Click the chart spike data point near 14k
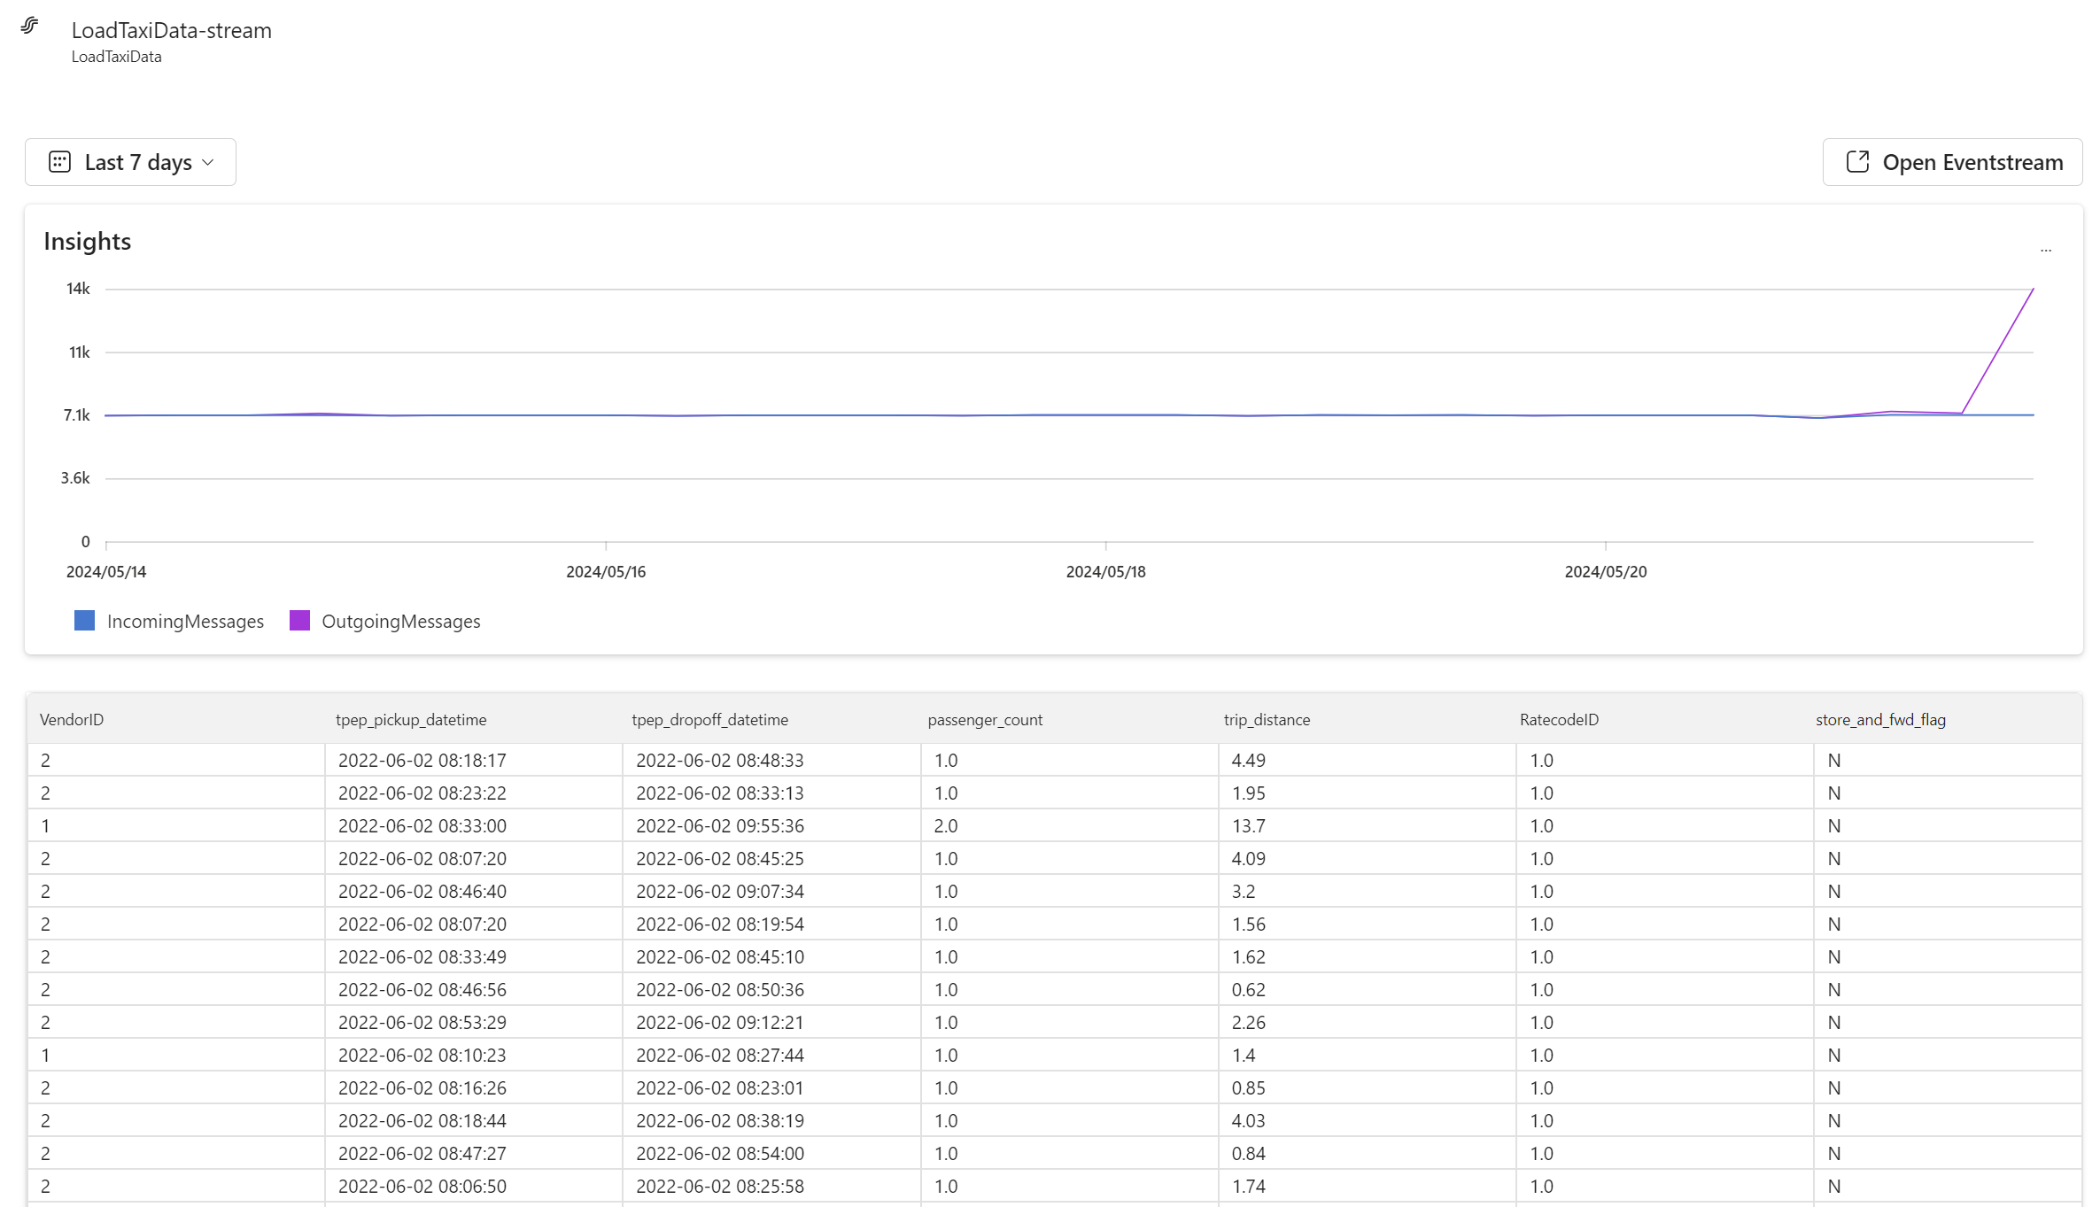Viewport: 2100px width, 1207px height. pos(2033,290)
